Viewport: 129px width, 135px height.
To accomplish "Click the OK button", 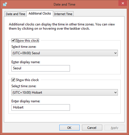I will click(70, 128).
